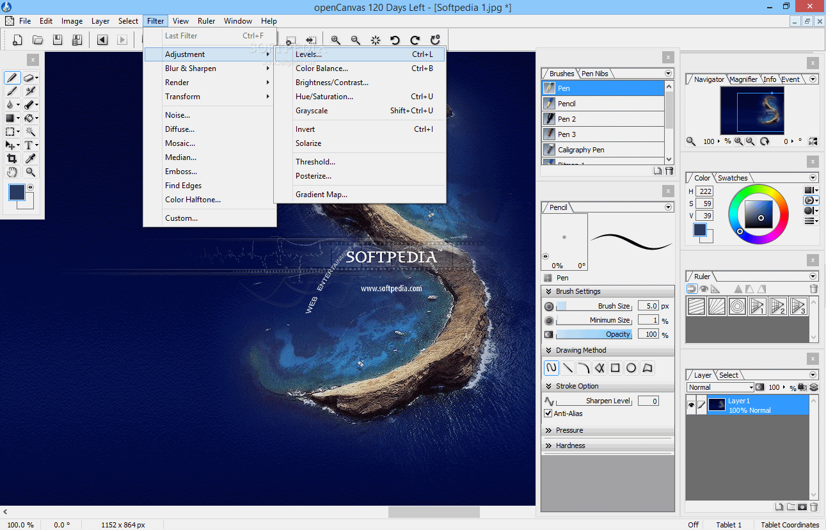This screenshot has width=826, height=530.
Task: Toggle ruler visibility eye icon
Action: [x=704, y=289]
